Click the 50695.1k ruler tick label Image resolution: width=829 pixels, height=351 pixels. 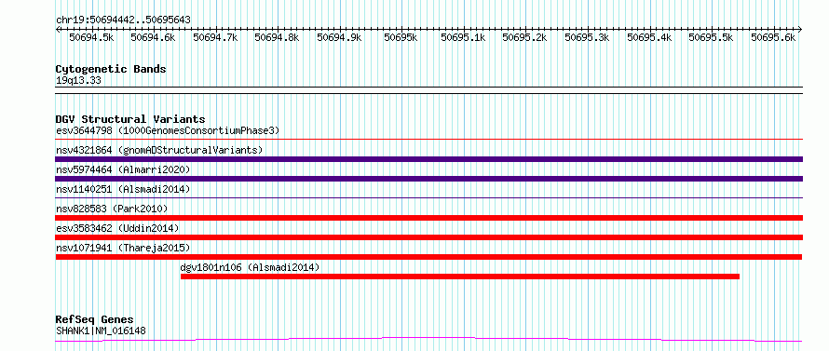pyautogui.click(x=463, y=37)
